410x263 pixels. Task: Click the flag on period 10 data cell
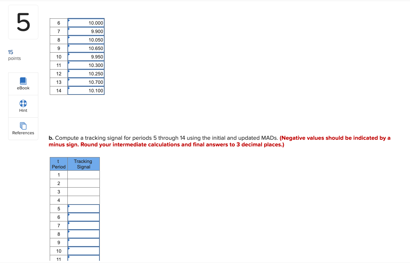click(x=69, y=54)
